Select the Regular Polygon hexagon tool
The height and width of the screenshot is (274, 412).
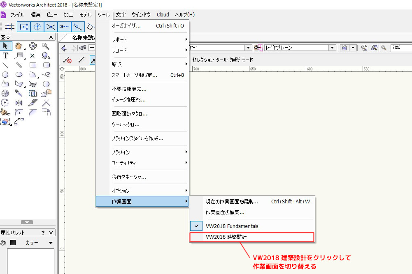pyautogui.click(x=46, y=84)
